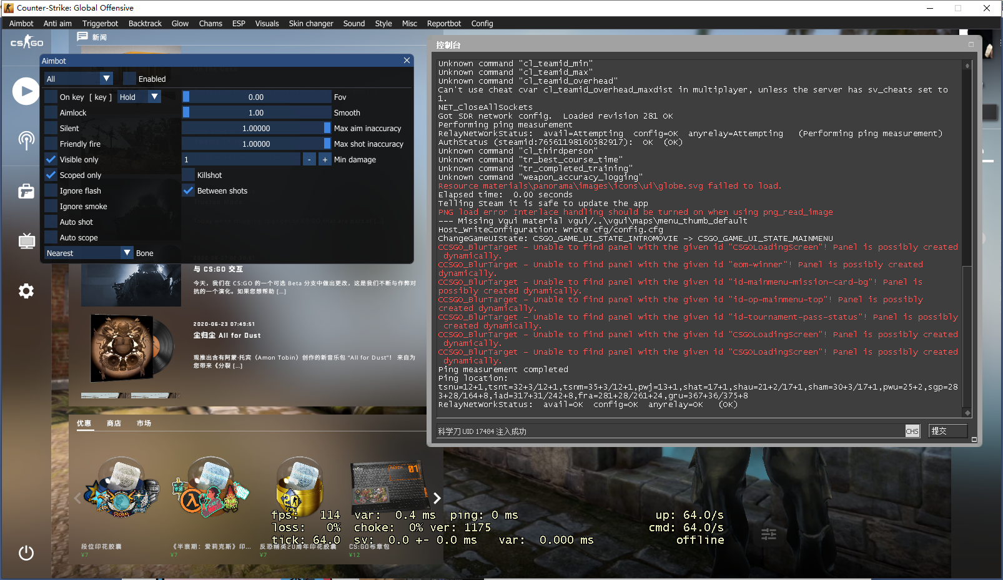The height and width of the screenshot is (580, 1003).
Task: Open the All for Dust music kit thumbnail
Action: tap(132, 349)
